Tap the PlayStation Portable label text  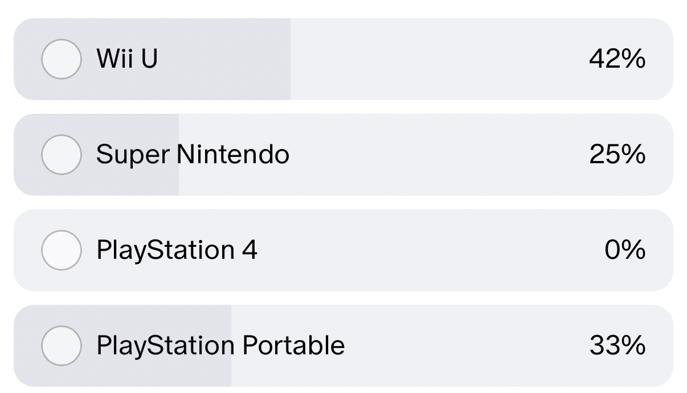[x=220, y=346]
